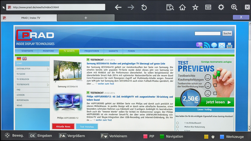Click the Test Vorschau button
The height and width of the screenshot is (141, 251).
(x=87, y=127)
